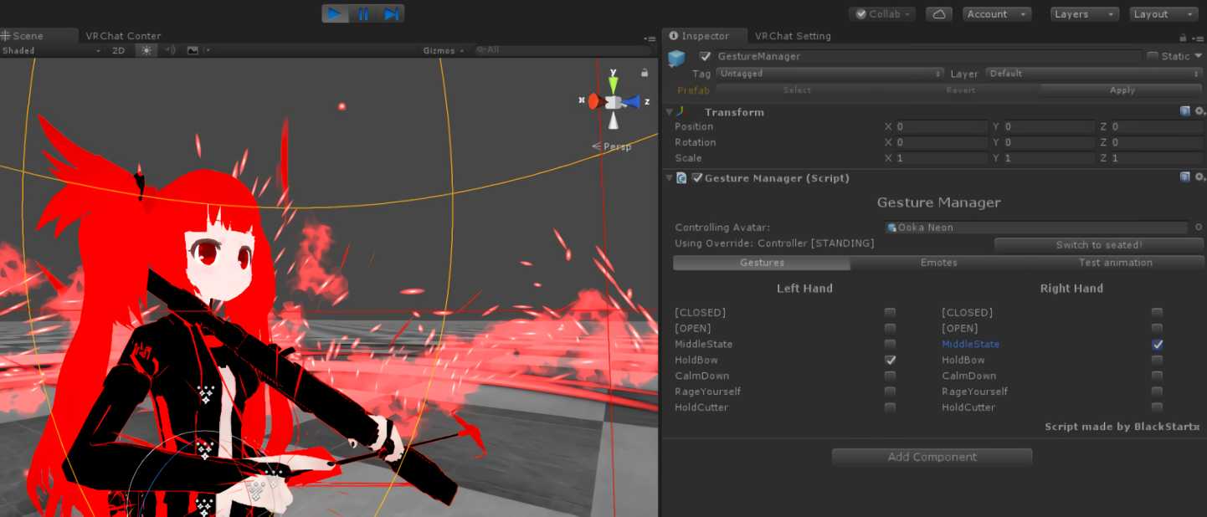
Task: Click the Pause button in the toolbar
Action: (364, 13)
